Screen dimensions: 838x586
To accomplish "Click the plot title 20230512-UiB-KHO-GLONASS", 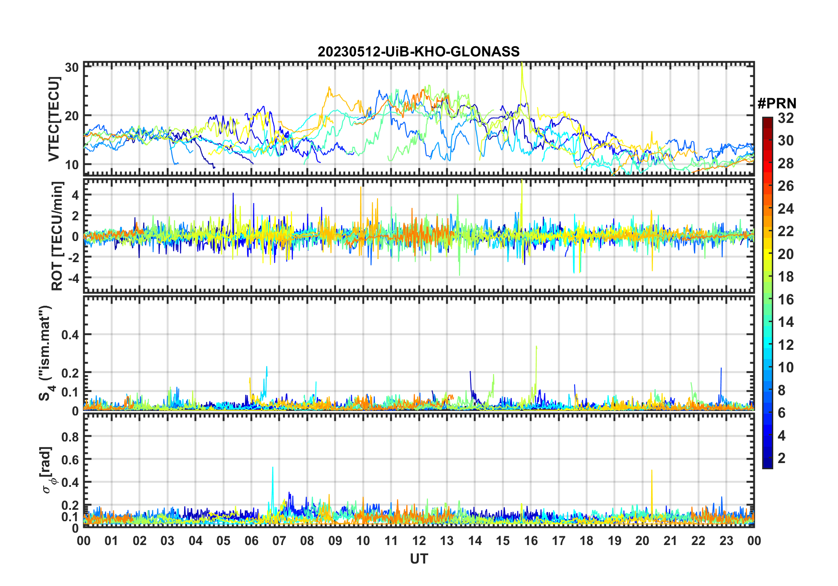I will 419,52.
